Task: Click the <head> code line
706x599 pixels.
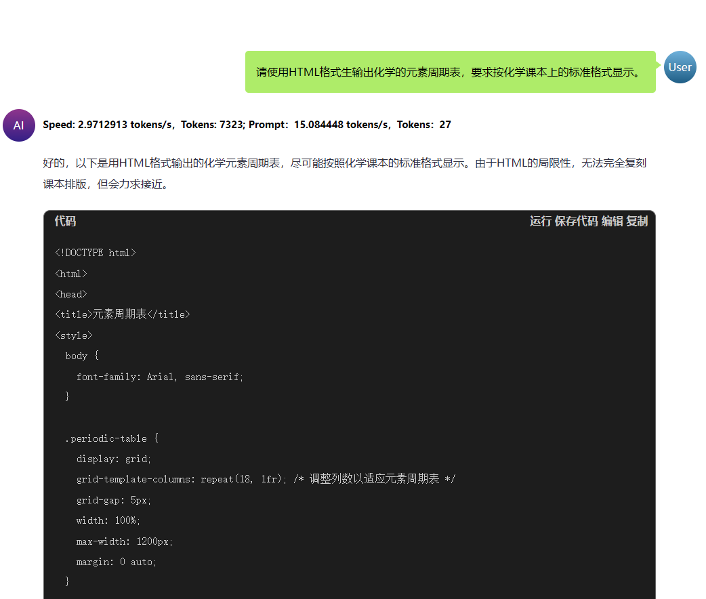Action: pos(71,294)
